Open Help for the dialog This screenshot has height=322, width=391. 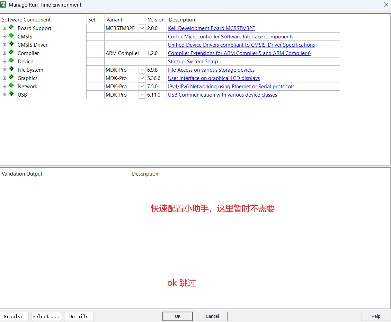pyautogui.click(x=376, y=316)
